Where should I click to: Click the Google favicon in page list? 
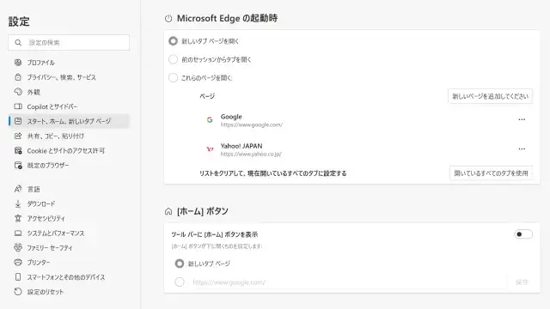tap(210, 120)
